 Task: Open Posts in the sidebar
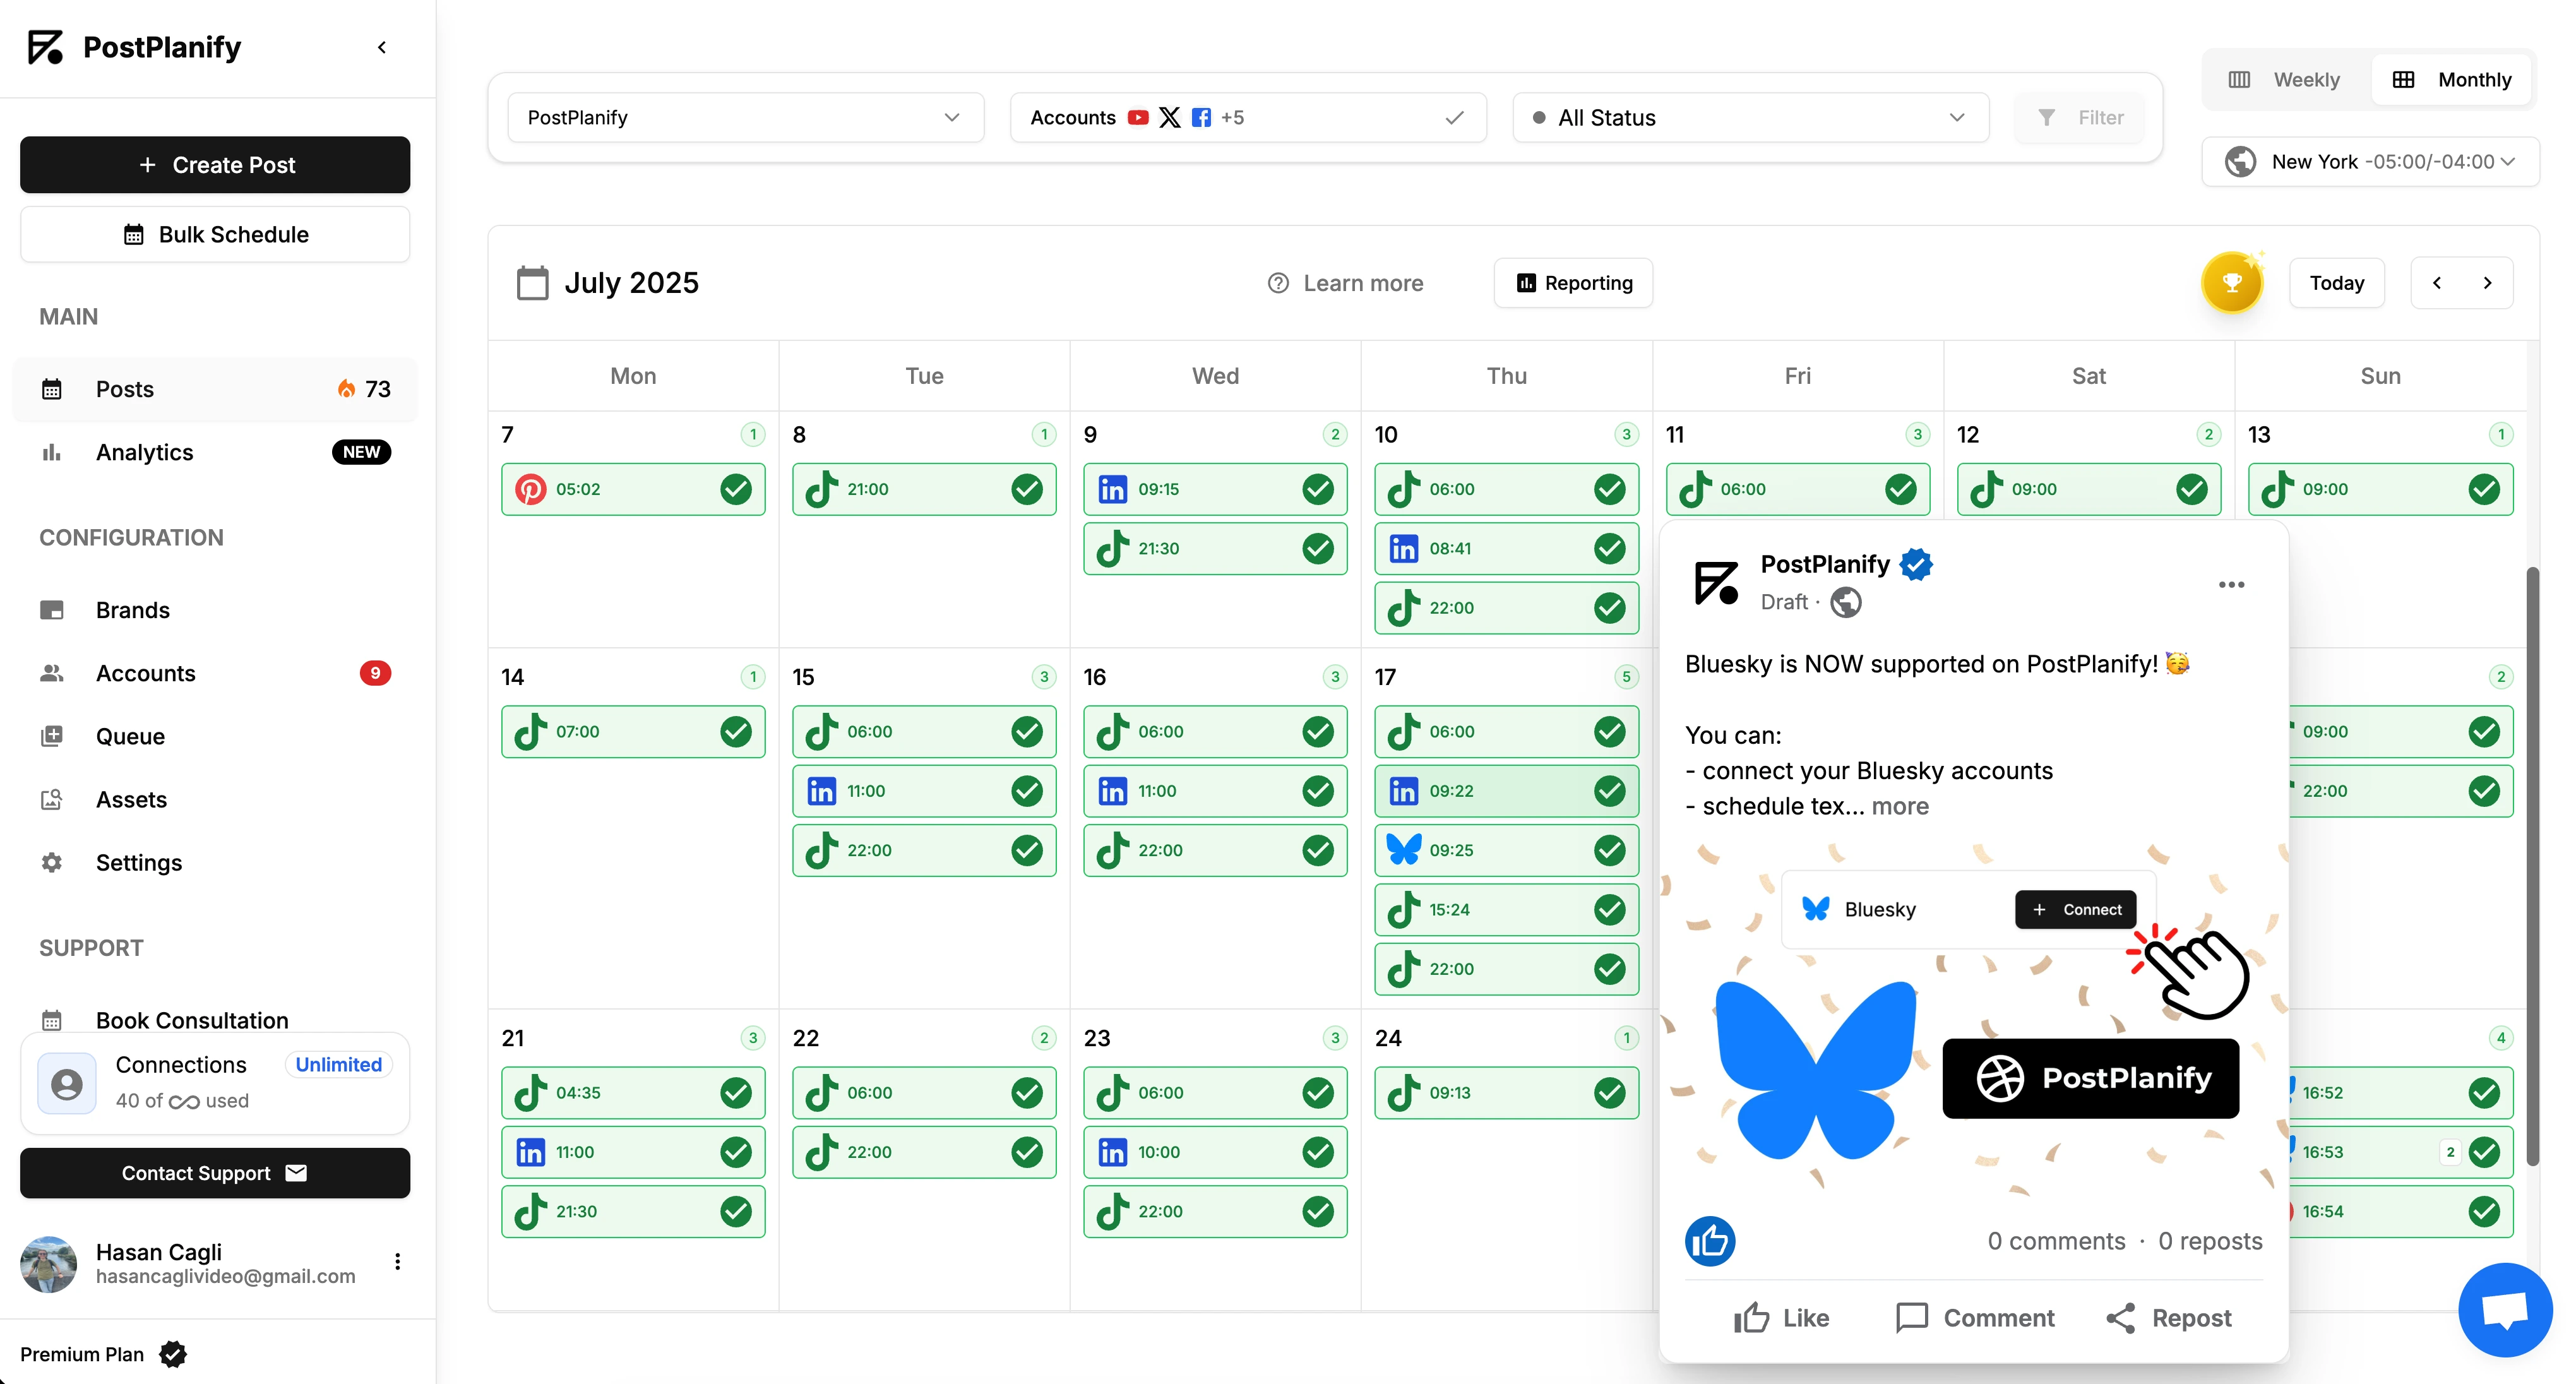tap(215, 389)
